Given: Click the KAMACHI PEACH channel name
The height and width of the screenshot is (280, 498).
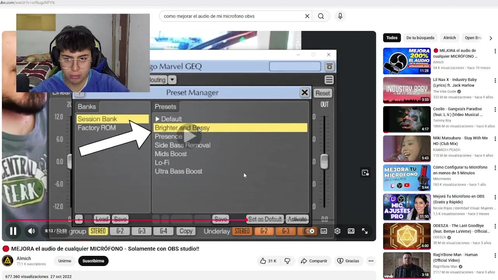Looking at the screenshot, I should (x=447, y=150).
